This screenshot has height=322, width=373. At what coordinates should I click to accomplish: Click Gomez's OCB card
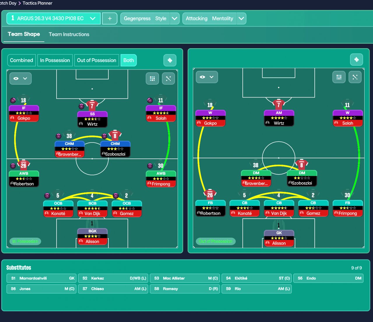pyautogui.click(x=127, y=208)
